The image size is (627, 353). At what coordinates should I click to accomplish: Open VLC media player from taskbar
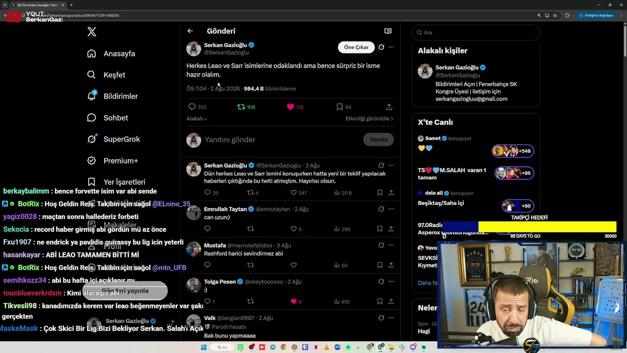pyautogui.click(x=327, y=347)
